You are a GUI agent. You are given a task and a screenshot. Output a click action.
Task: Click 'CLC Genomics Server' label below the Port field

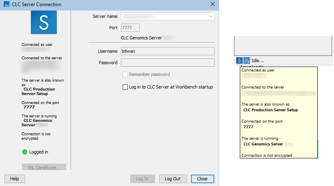(x=141, y=38)
